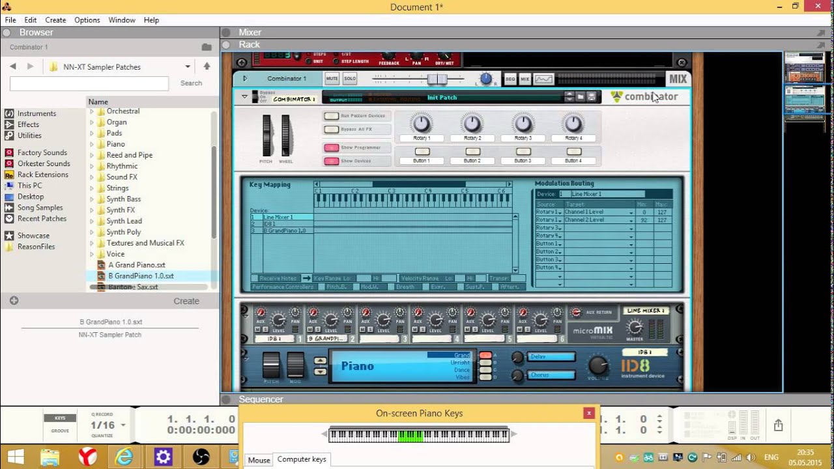Click the Create button in browser

[186, 301]
